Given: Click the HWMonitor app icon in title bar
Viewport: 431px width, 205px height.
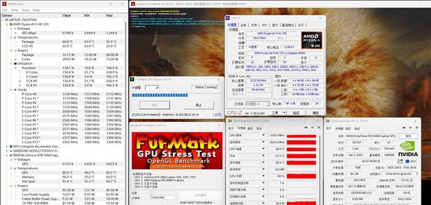Looking at the screenshot, I should coord(5,4).
